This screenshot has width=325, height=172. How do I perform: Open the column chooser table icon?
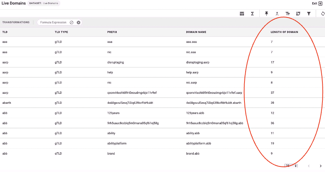click(x=242, y=14)
